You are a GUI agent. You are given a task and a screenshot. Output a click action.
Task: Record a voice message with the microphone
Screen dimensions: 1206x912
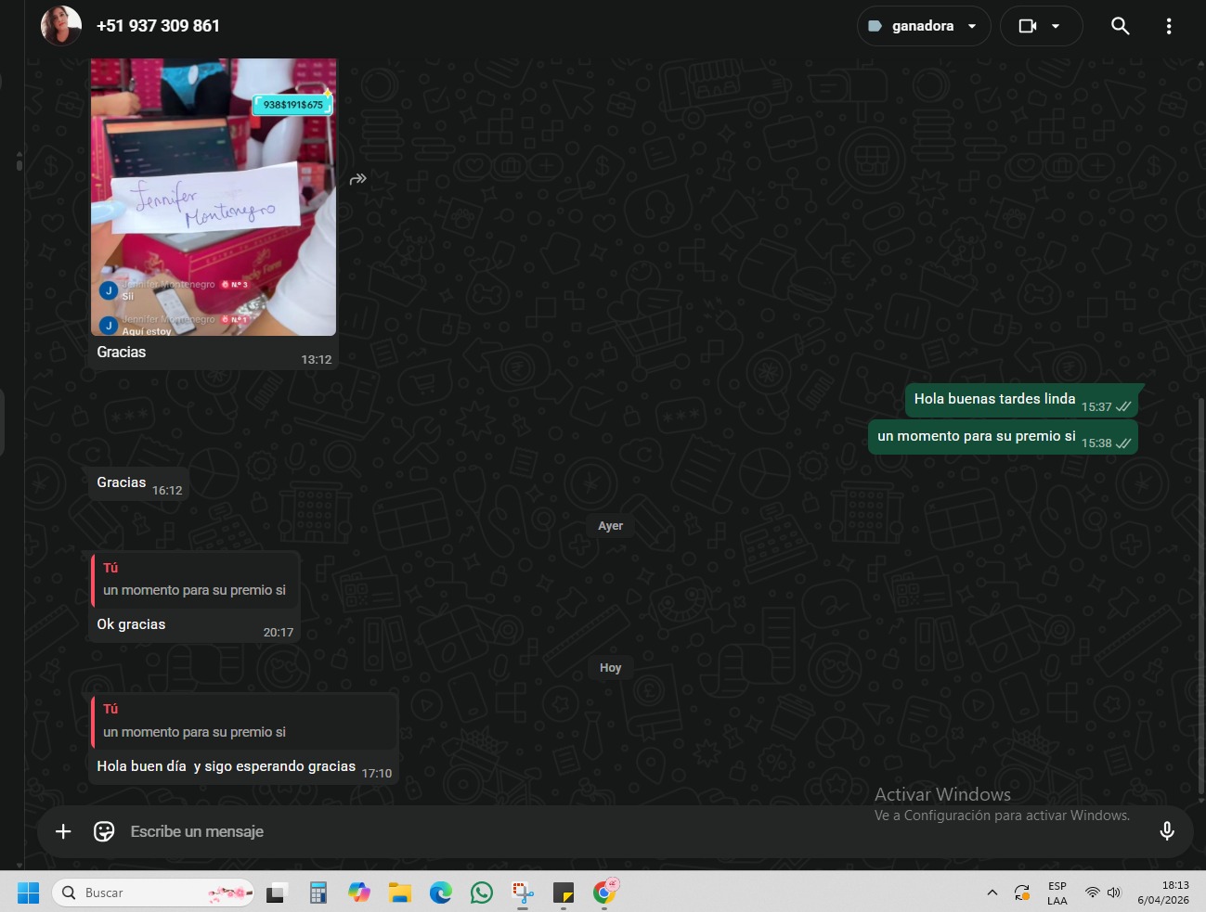[x=1167, y=831]
